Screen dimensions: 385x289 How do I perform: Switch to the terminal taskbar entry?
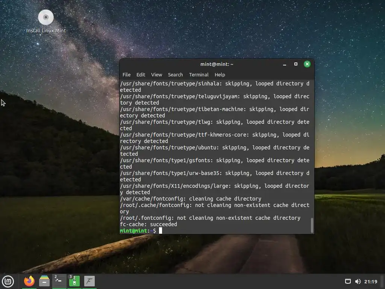pos(59,281)
